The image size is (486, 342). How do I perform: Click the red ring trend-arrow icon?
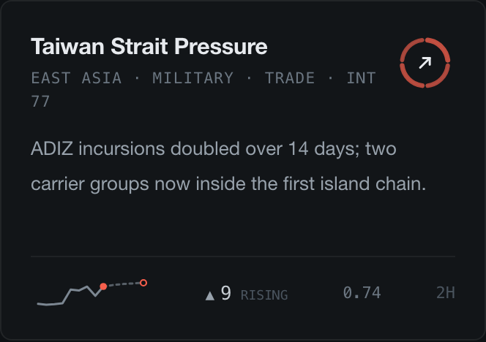(425, 63)
